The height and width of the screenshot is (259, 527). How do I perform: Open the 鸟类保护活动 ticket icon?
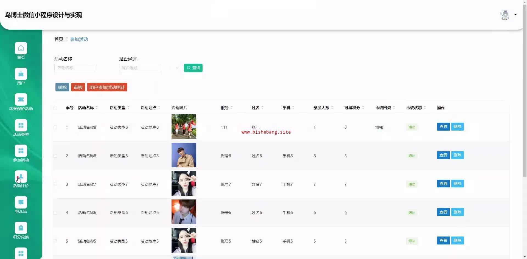(21, 100)
